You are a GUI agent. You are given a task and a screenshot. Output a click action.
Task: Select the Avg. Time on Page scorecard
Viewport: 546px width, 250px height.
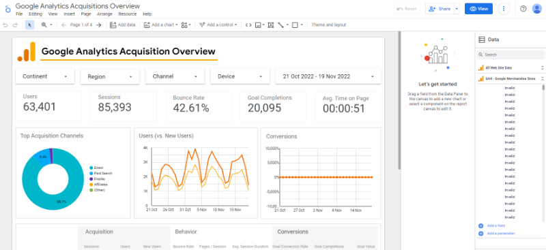click(348, 108)
